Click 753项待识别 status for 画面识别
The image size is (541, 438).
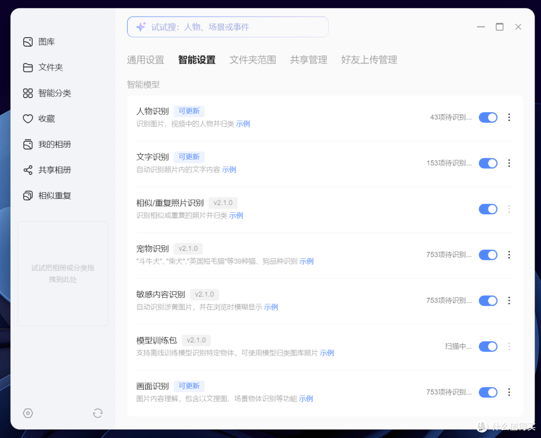(x=449, y=392)
